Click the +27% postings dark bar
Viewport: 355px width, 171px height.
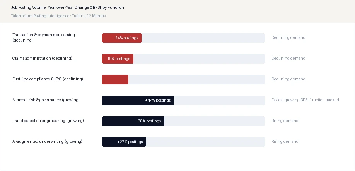click(x=124, y=142)
